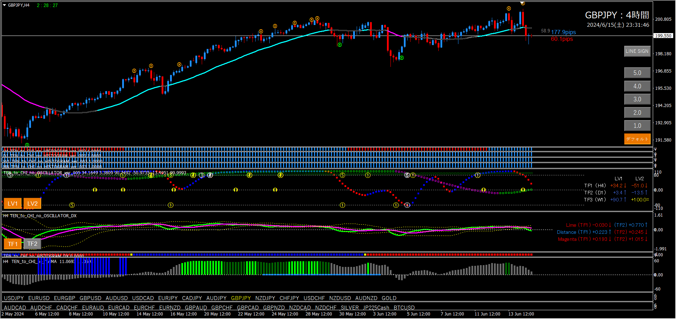Select the 4.0 button

[x=637, y=86]
